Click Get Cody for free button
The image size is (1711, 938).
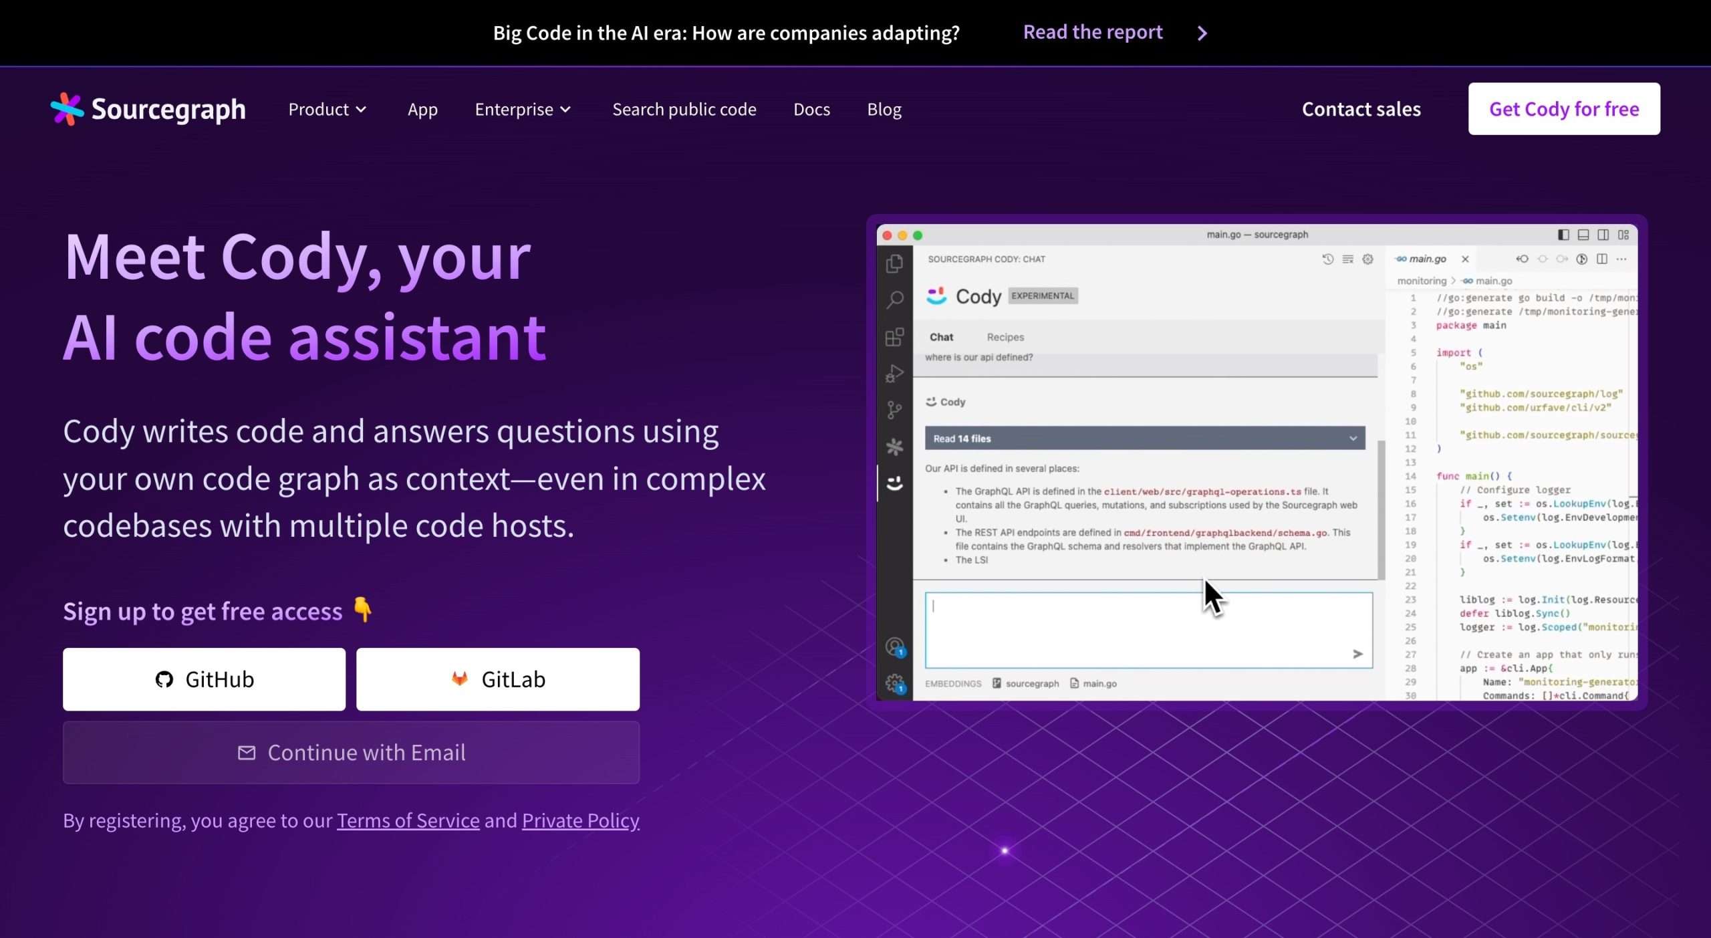(1564, 109)
